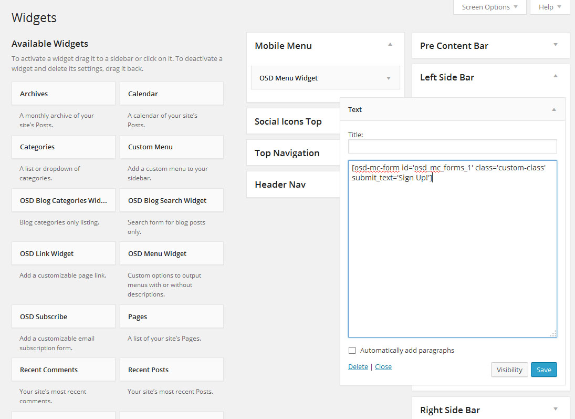Image resolution: width=575 pixels, height=419 pixels.
Task: Collapse the Text widget settings
Action: click(x=554, y=109)
